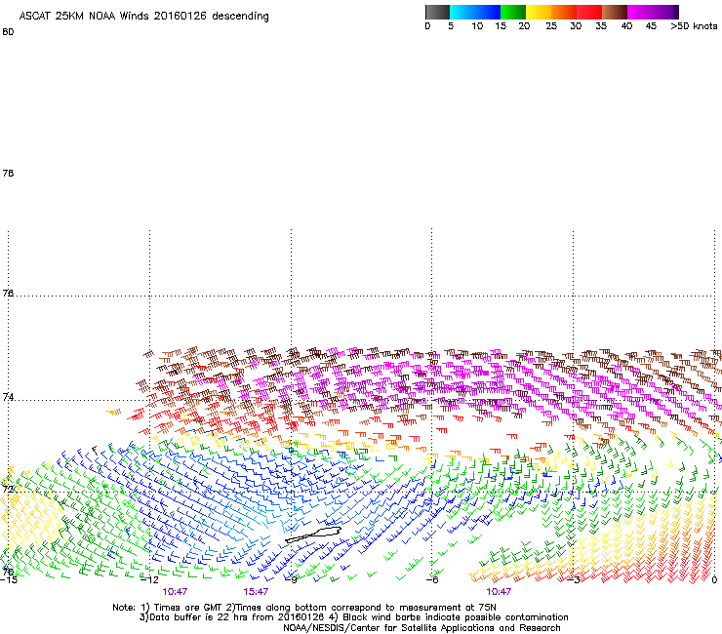The height and width of the screenshot is (634, 722).
Task: Click the '25' legend scale number
Action: click(551, 26)
